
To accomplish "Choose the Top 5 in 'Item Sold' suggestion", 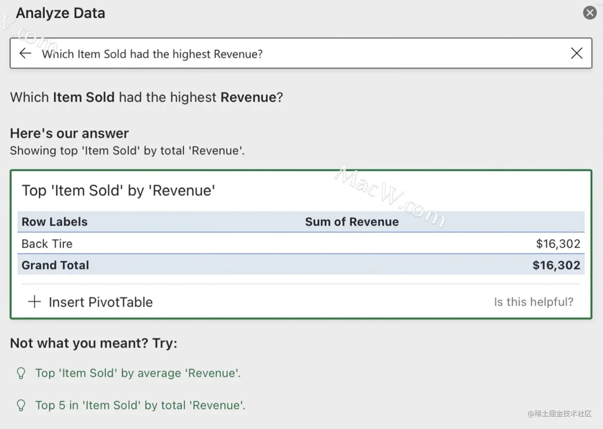I will [140, 405].
